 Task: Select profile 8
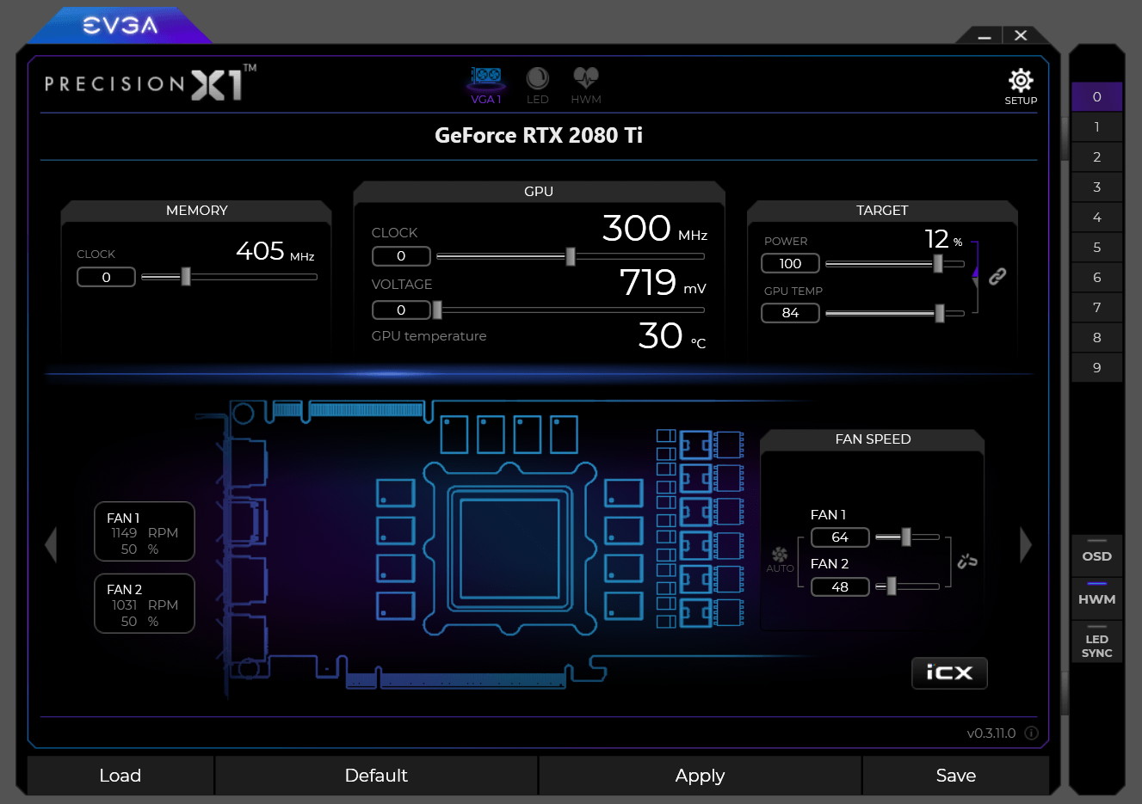[1096, 337]
